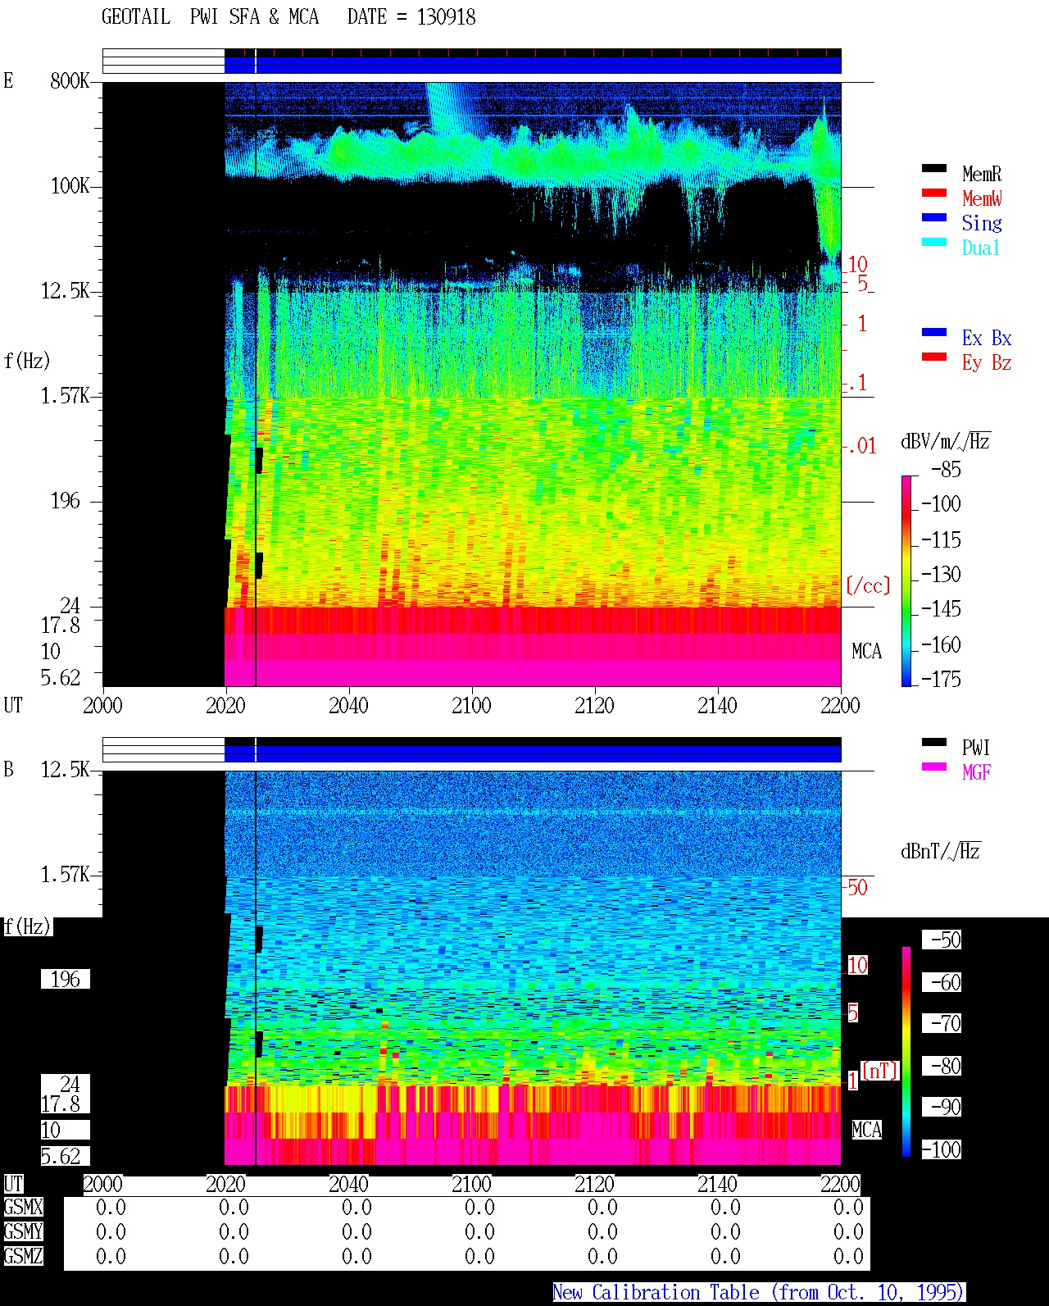
Task: Click the GSMX value under 2040
Action: tap(356, 1207)
